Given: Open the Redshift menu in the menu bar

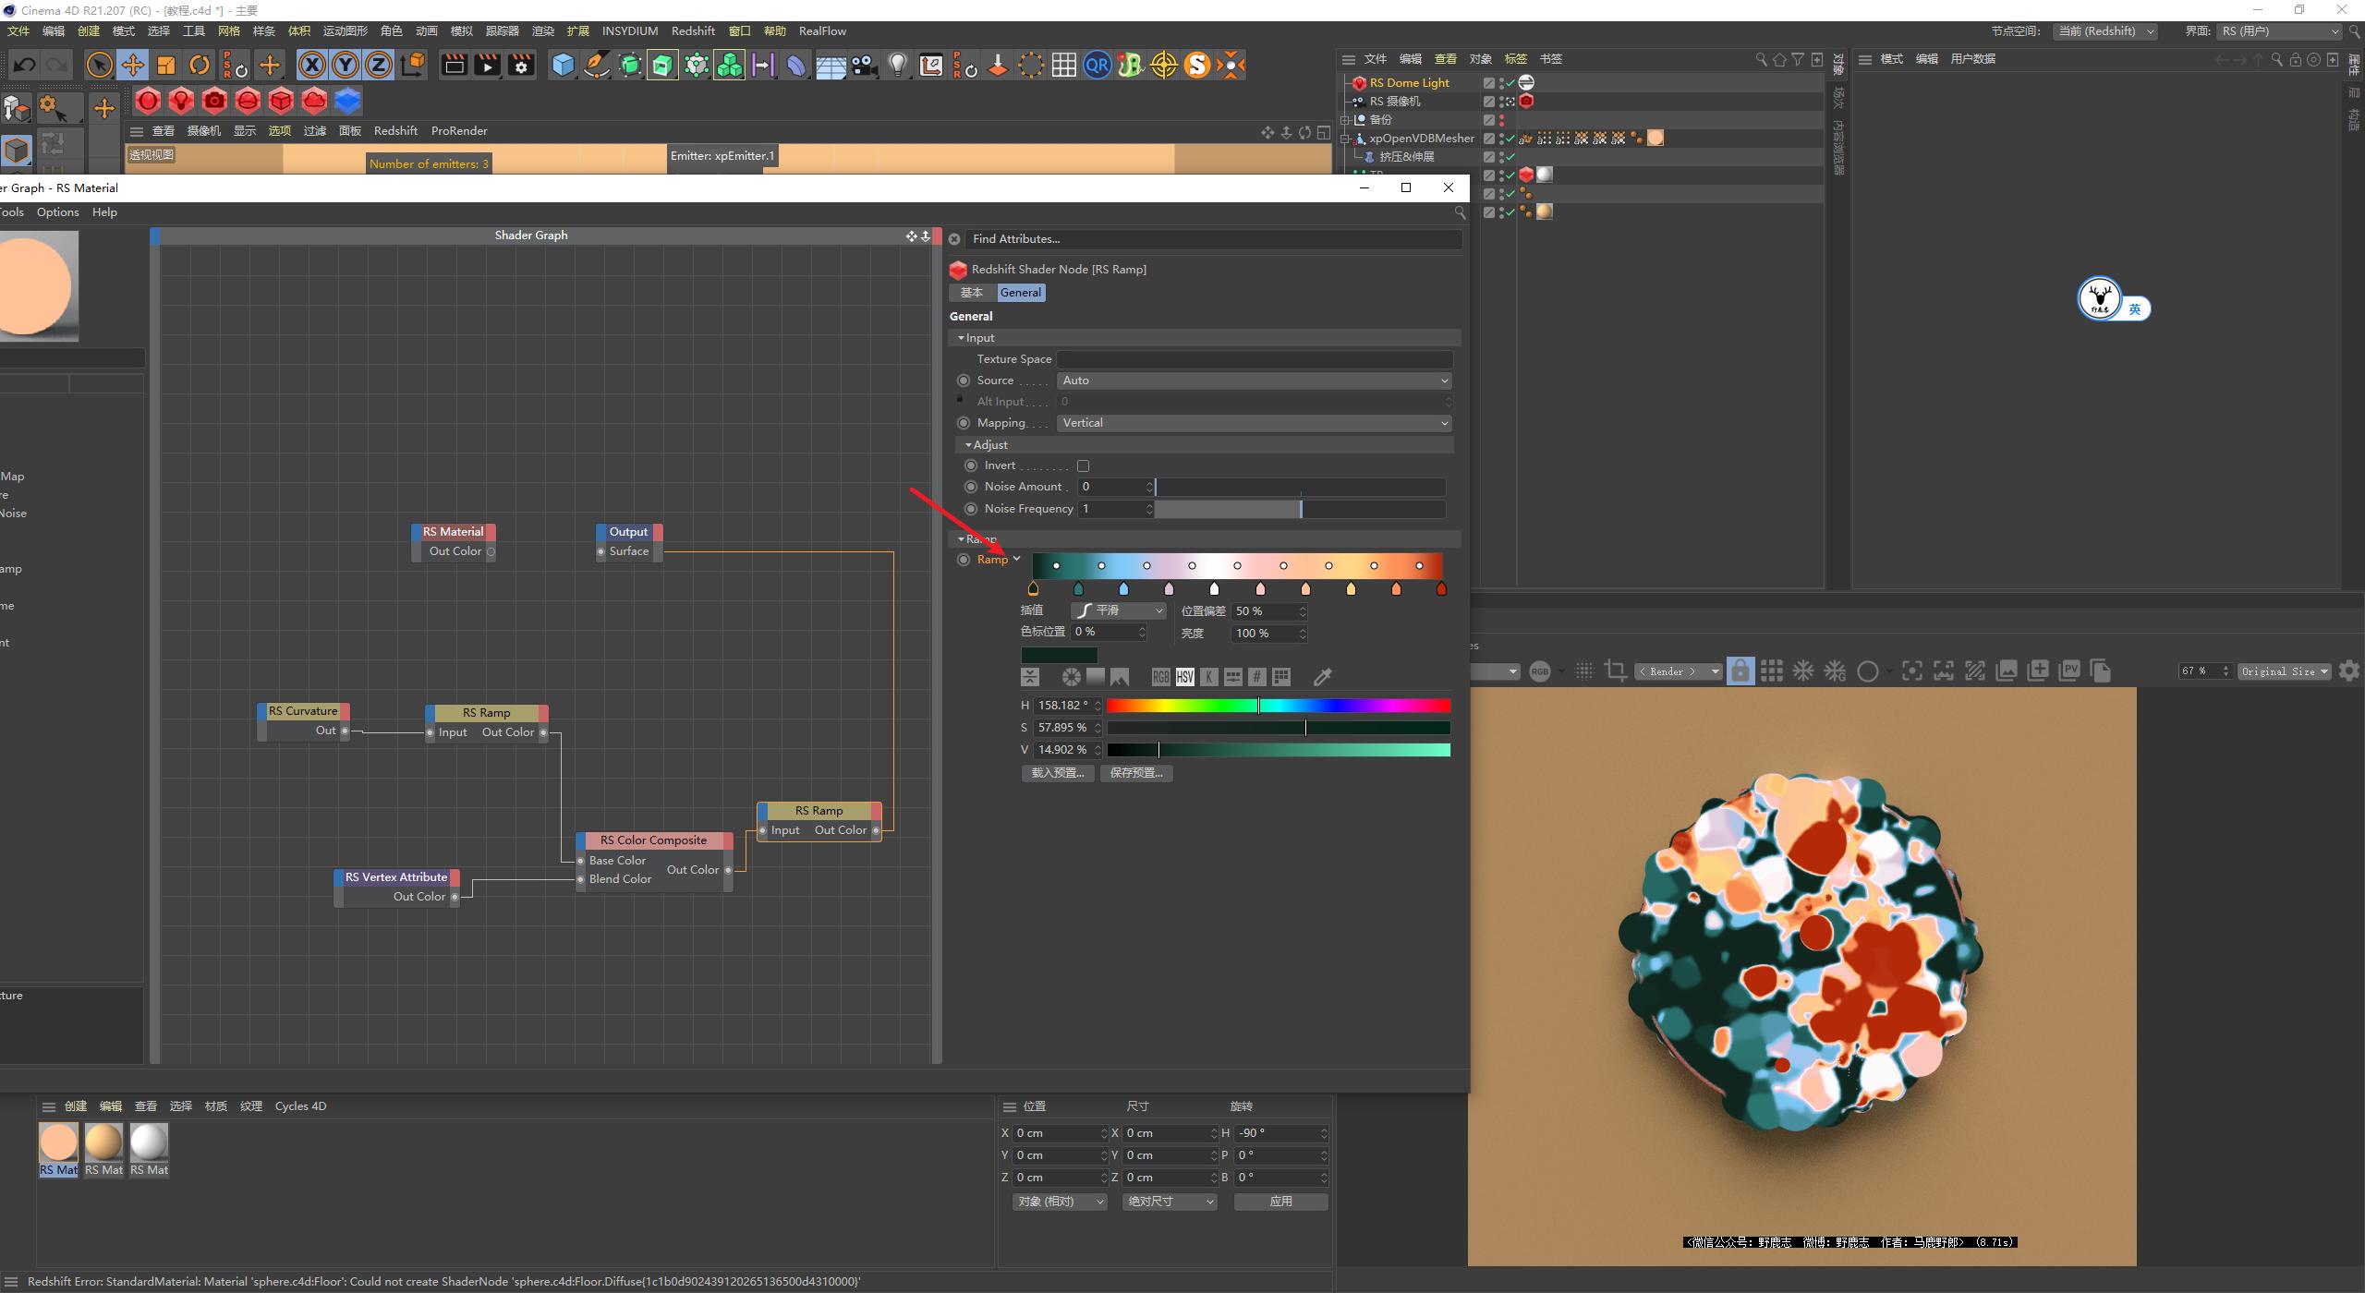Looking at the screenshot, I should (693, 30).
